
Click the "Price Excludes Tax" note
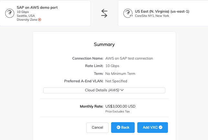[117, 111]
